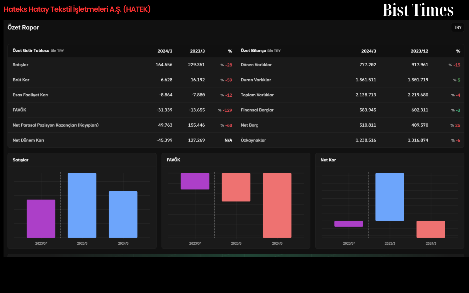The image size is (469, 293).
Task: Click the 2023/12 column header in balance table
Action: click(x=419, y=51)
